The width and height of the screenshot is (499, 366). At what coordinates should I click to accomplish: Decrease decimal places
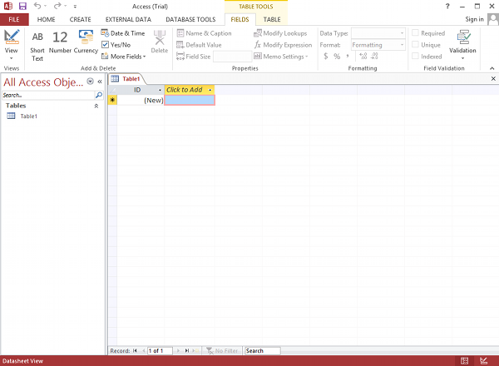374,57
